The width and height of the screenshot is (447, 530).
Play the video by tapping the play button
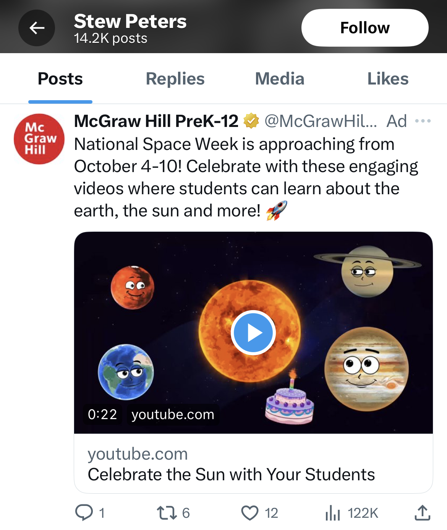coord(253,332)
